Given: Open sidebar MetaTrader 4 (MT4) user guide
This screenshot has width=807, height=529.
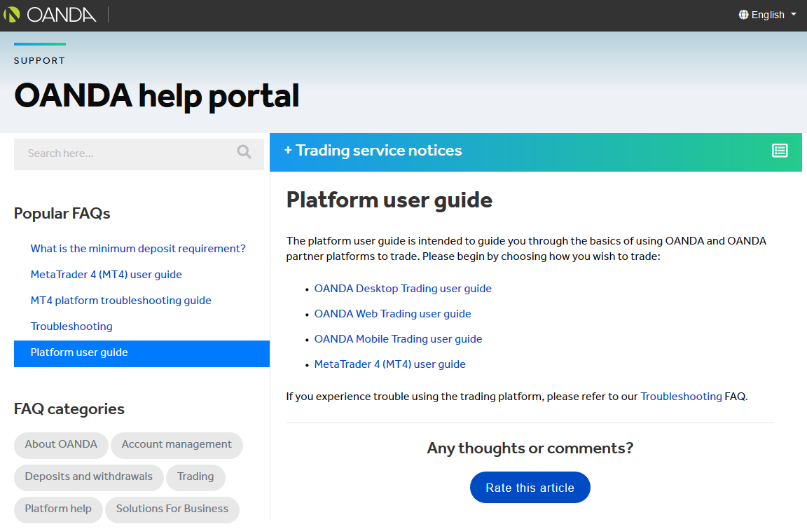Looking at the screenshot, I should pos(106,274).
